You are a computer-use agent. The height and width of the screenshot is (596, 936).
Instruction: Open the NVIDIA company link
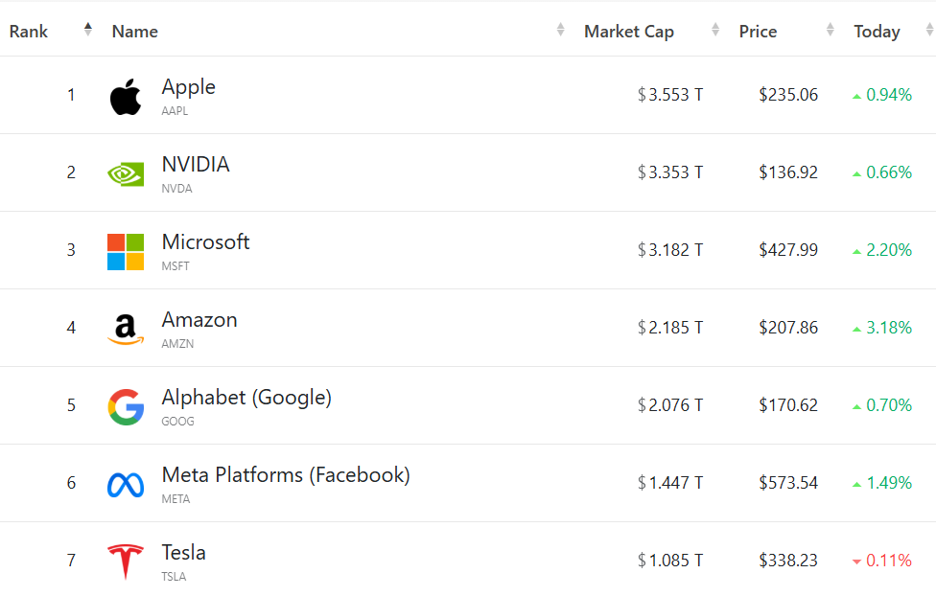pyautogui.click(x=196, y=165)
